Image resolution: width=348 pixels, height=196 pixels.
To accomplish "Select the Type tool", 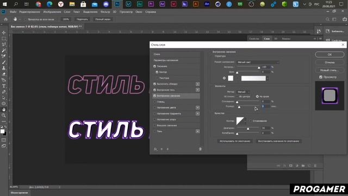I will click(4, 86).
